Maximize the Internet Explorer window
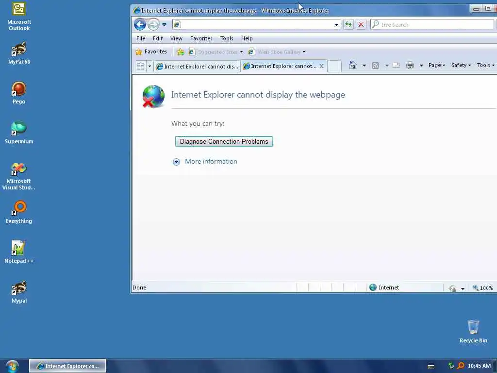497x373 pixels. [488, 9]
